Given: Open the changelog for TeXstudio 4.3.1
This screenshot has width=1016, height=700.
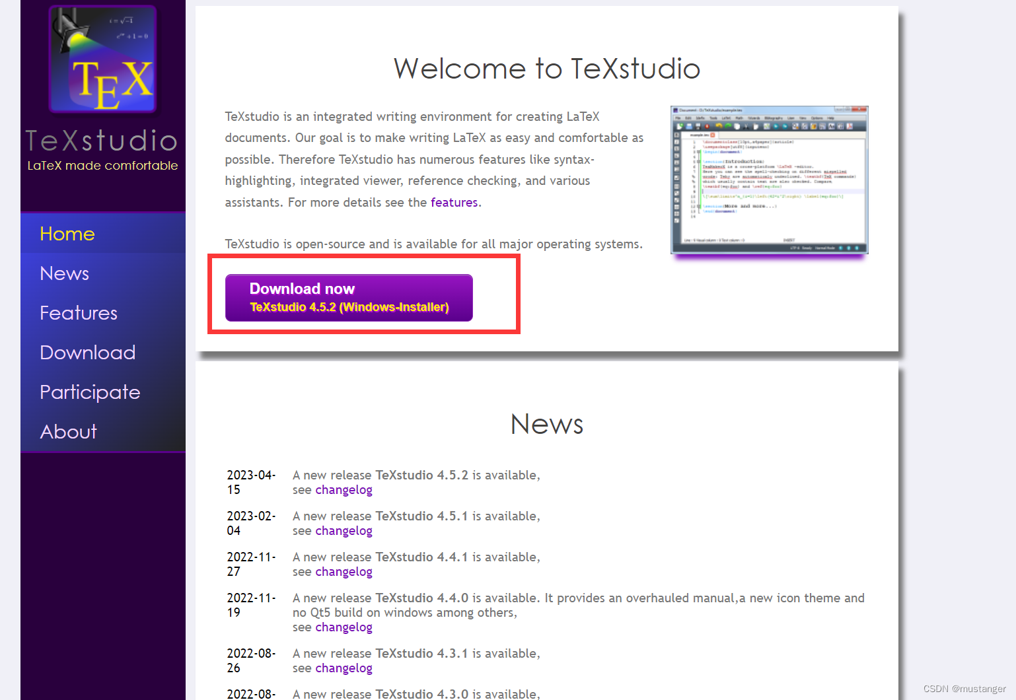Looking at the screenshot, I should (344, 668).
